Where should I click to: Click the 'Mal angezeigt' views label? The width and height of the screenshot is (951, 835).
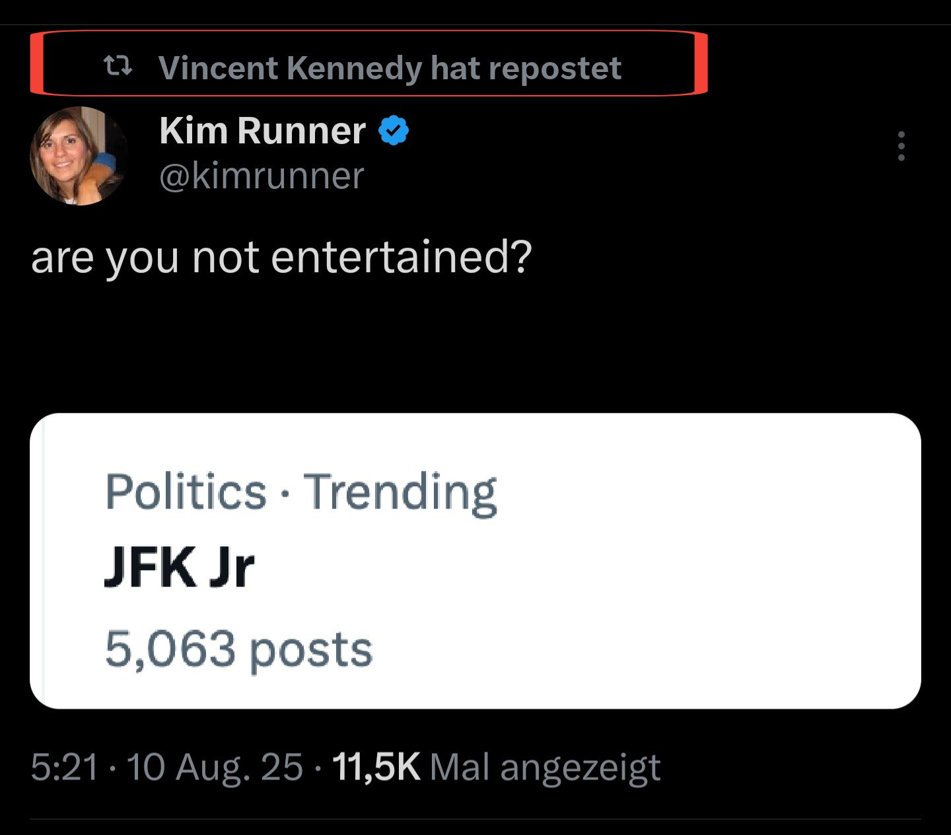click(x=545, y=767)
